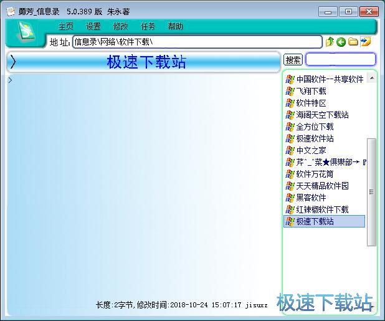Select 软件万花筒 in the list
The width and height of the screenshot is (385, 321).
[x=315, y=174]
